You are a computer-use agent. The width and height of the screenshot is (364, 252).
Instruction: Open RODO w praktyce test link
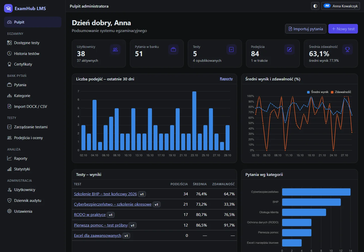click(90, 215)
